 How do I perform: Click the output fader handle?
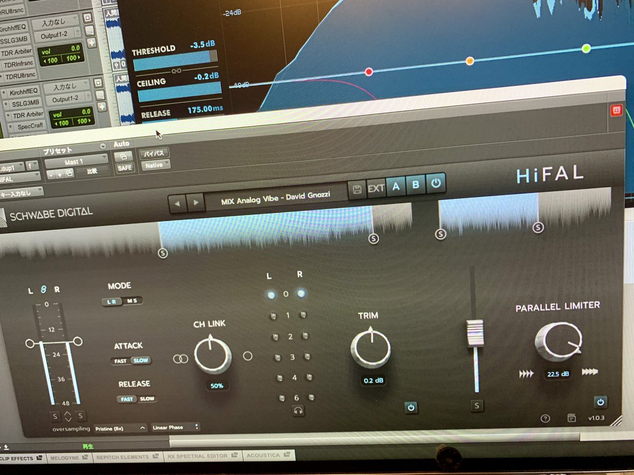click(x=475, y=333)
